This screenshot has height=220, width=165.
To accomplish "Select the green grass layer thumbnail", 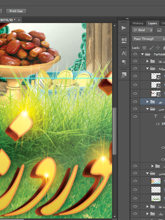I will (156, 198).
